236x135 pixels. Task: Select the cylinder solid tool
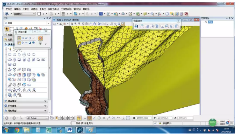point(24,60)
